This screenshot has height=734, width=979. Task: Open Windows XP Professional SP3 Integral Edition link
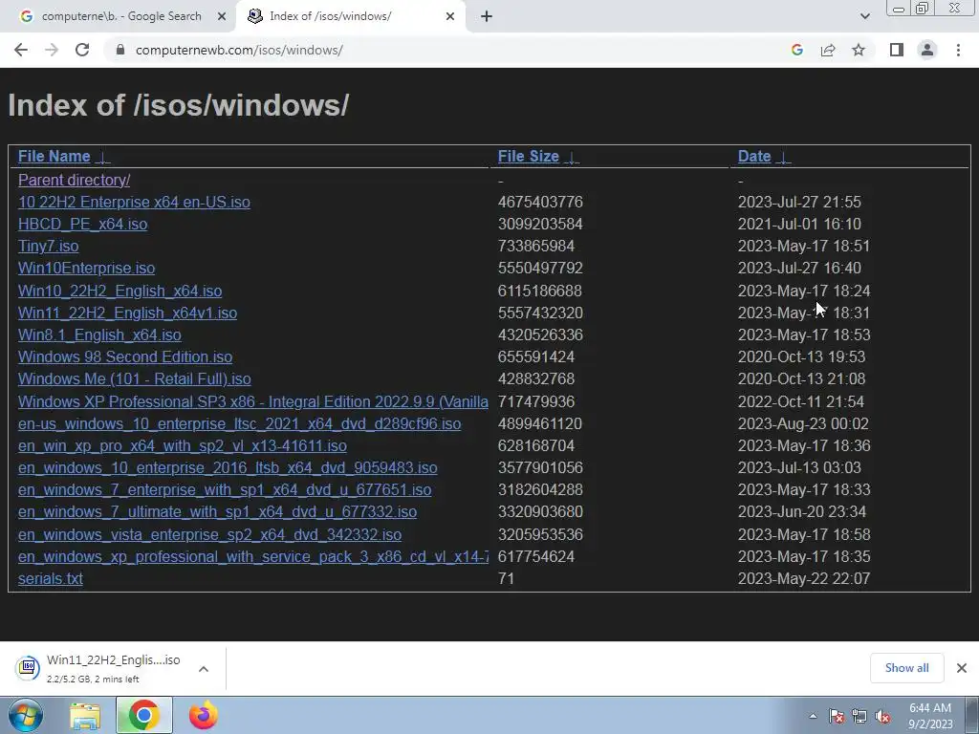(x=252, y=401)
